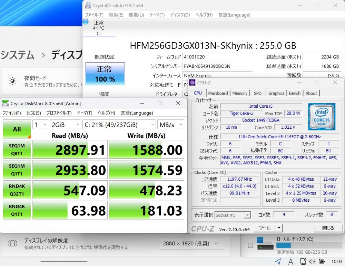The width and height of the screenshot is (345, 266).
Task: Open the test count dropdown showing 1
Action: tap(40, 125)
